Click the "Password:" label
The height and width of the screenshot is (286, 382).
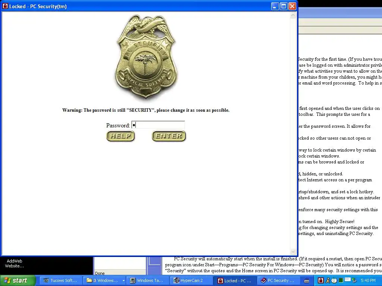click(118, 125)
